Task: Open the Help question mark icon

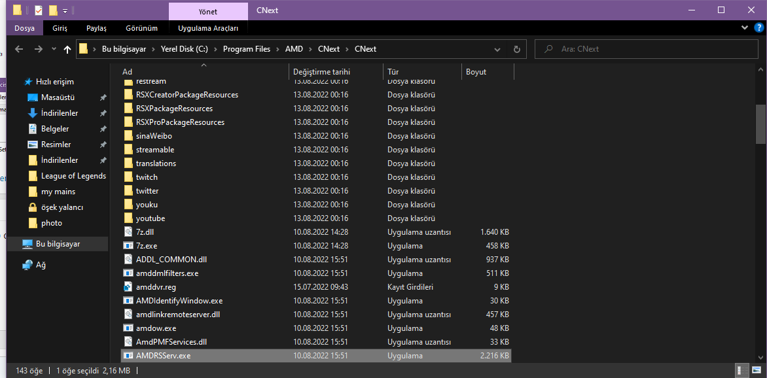Action: click(758, 28)
